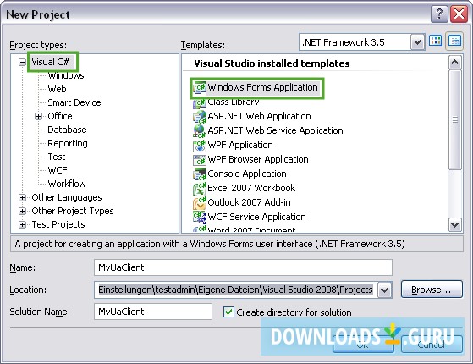Choose ASP.NET Web Service Application label
The height and width of the screenshot is (364, 473).
point(275,130)
